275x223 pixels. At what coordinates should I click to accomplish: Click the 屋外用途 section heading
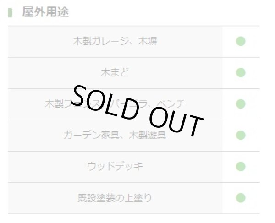tap(45, 12)
